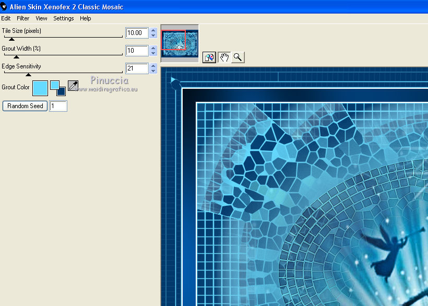The width and height of the screenshot is (428, 306).
Task: Click the Alien Skin title bar icon
Action: click(x=3, y=6)
